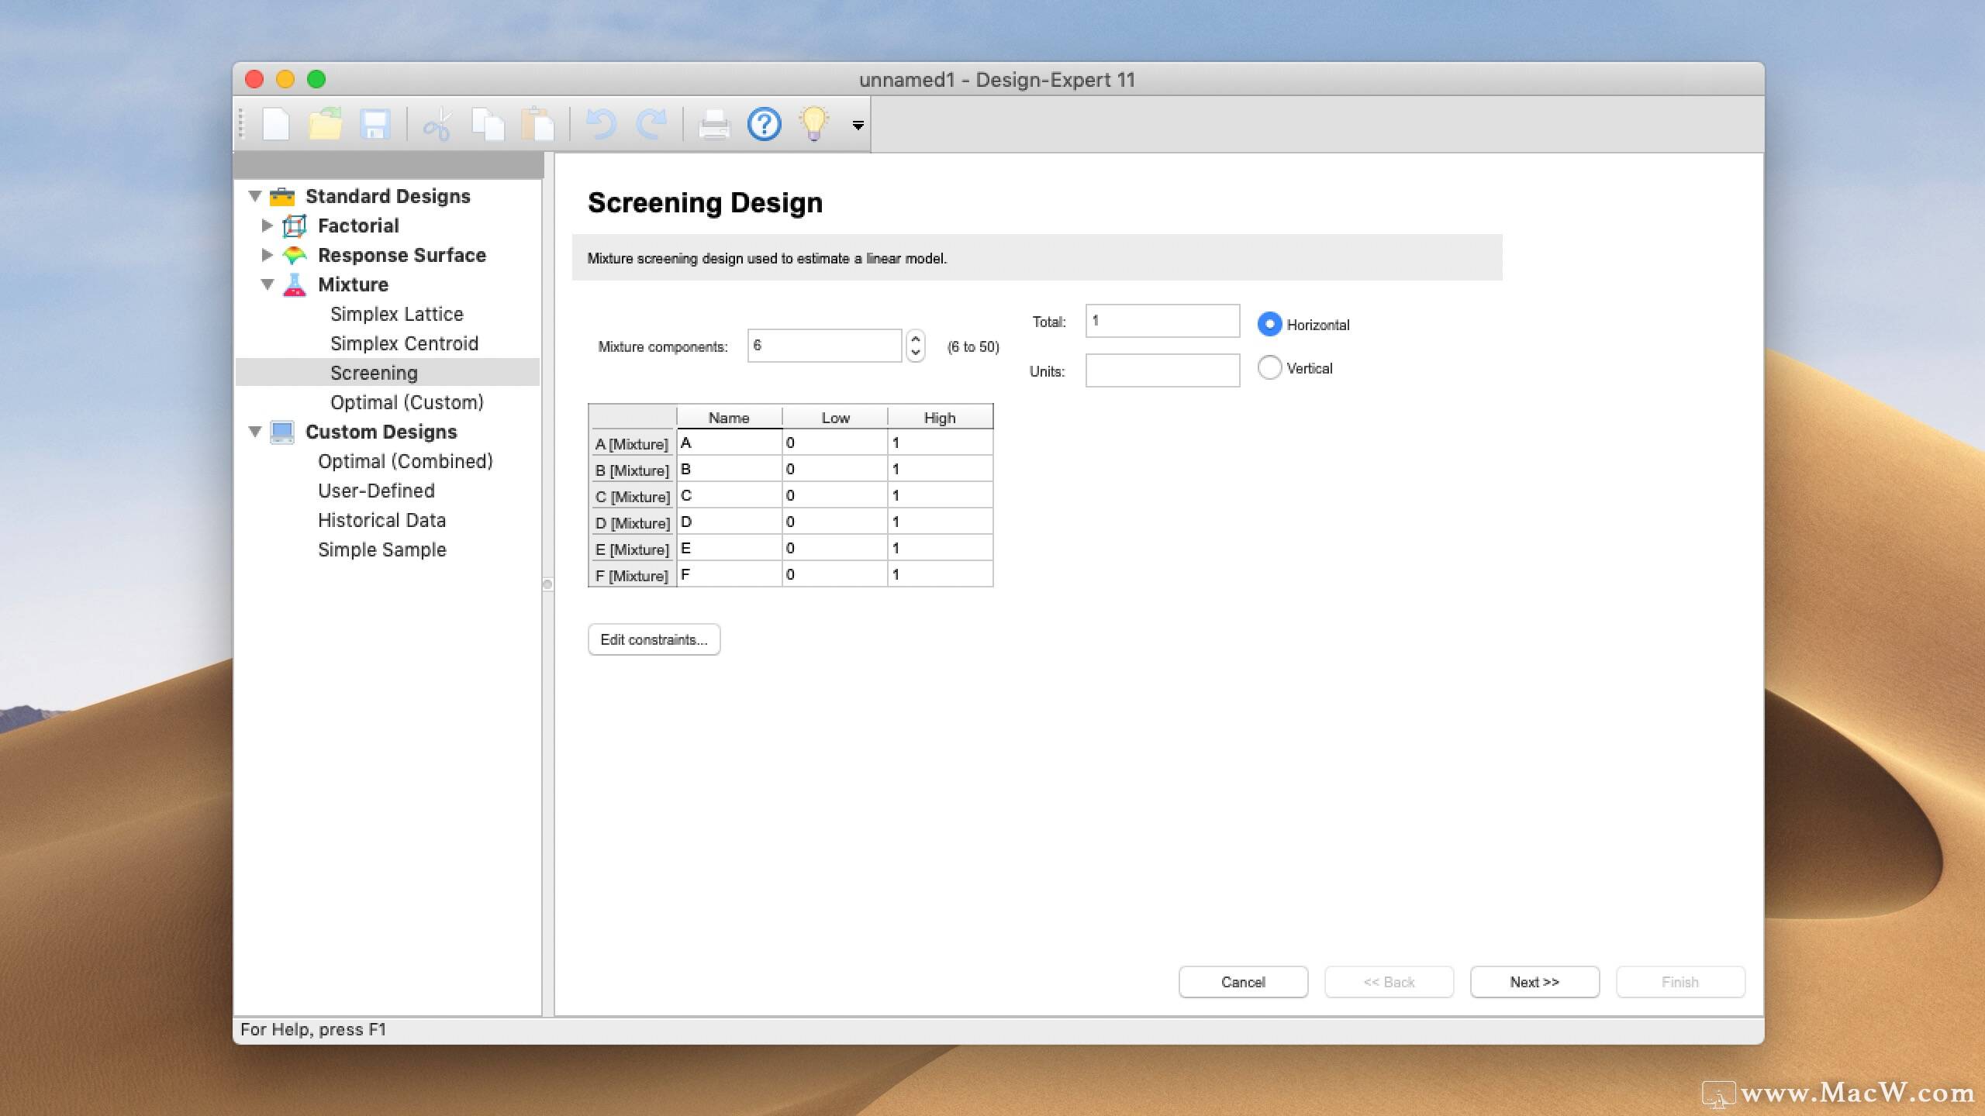Click the Edit constraints button
Screen dimensions: 1985x1116
click(x=654, y=639)
